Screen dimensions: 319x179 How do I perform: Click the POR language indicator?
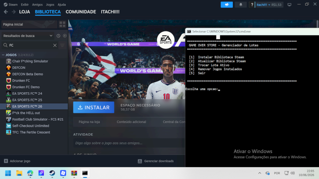click(277, 173)
